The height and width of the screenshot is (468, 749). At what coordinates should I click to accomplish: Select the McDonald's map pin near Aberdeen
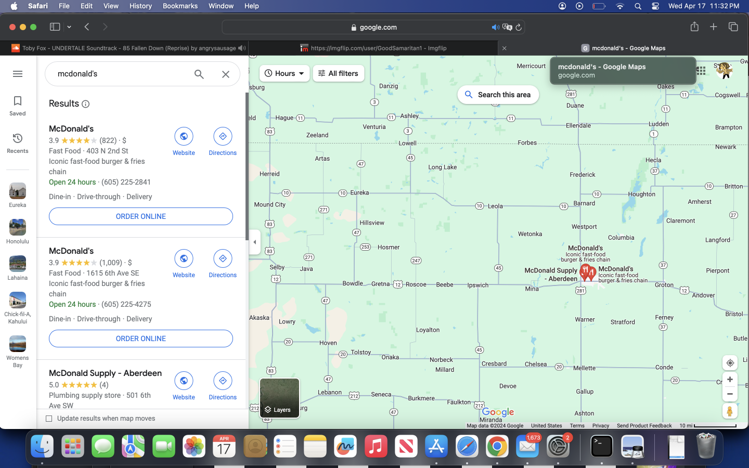585,272
